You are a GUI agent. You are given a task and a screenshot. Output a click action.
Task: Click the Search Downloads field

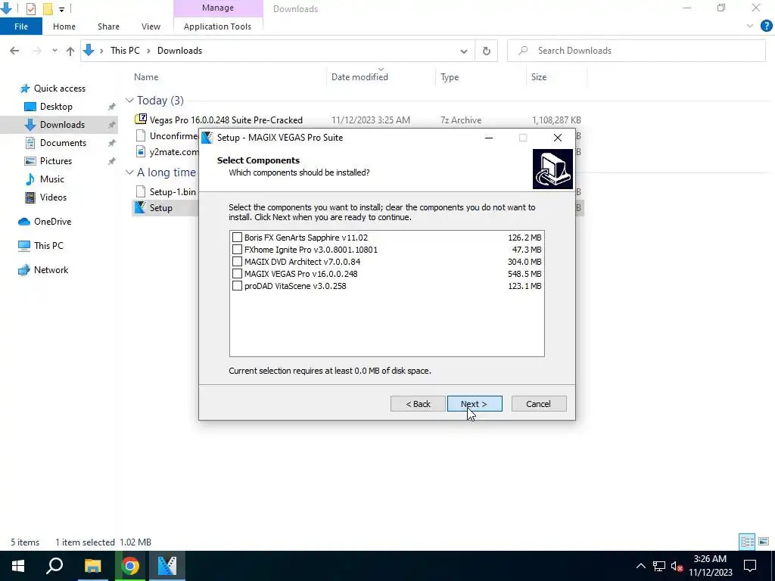pyautogui.click(x=636, y=51)
